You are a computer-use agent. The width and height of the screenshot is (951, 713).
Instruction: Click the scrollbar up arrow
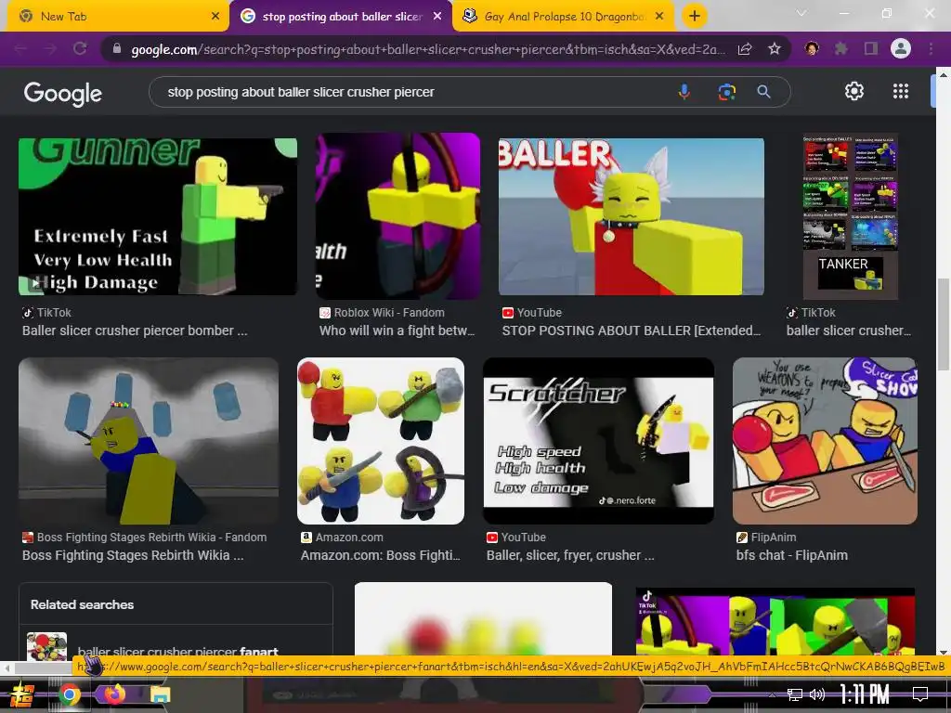click(944, 74)
